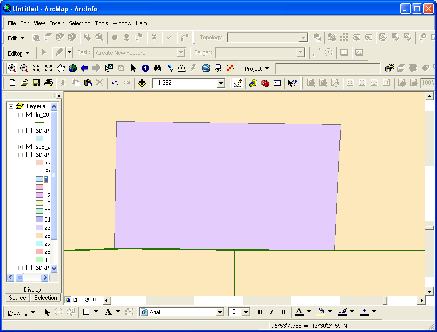437x332 pixels.
Task: Select the Zoom In tool
Action: [12, 68]
